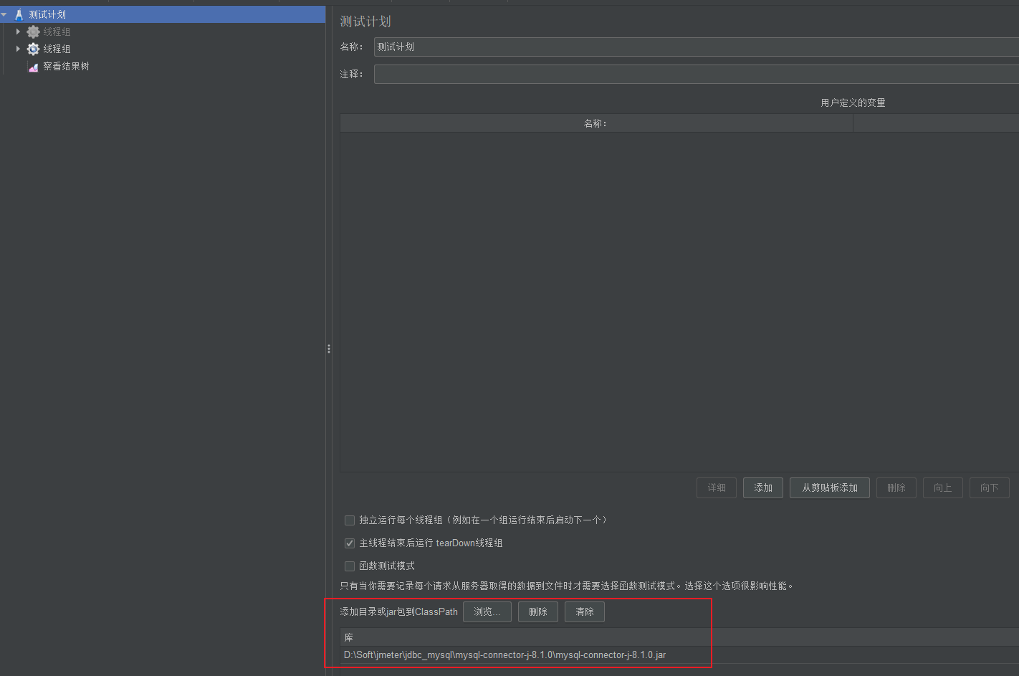Expand the greyed-out 线程组 node
Image resolution: width=1019 pixels, height=676 pixels.
point(18,32)
